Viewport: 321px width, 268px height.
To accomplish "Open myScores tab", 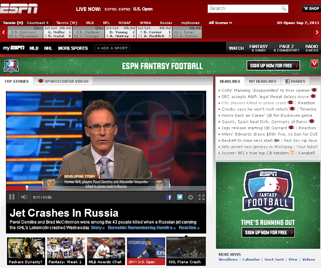I will pyautogui.click(x=190, y=23).
